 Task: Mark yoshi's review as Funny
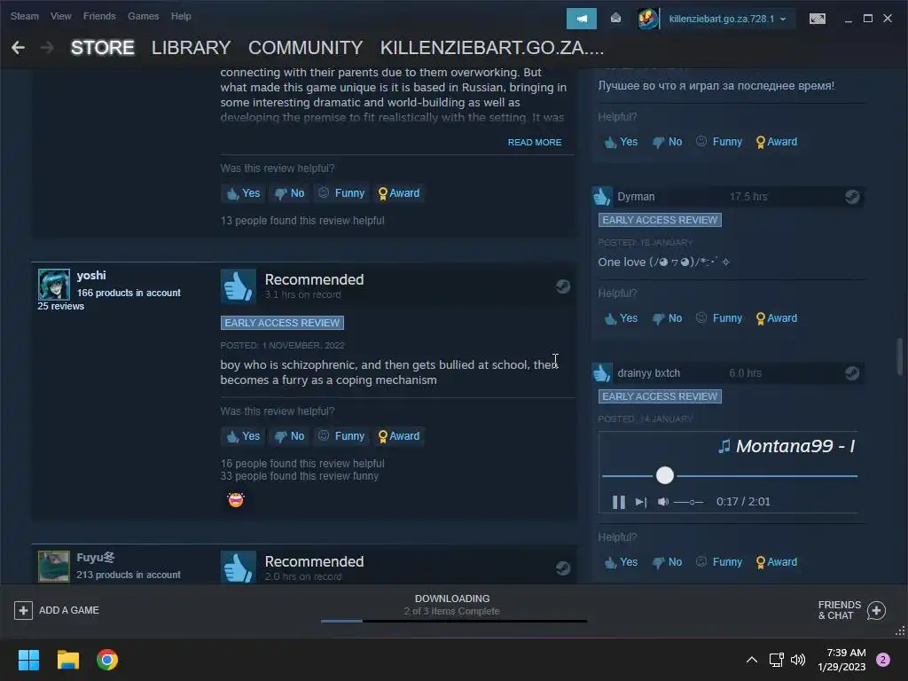click(x=341, y=436)
